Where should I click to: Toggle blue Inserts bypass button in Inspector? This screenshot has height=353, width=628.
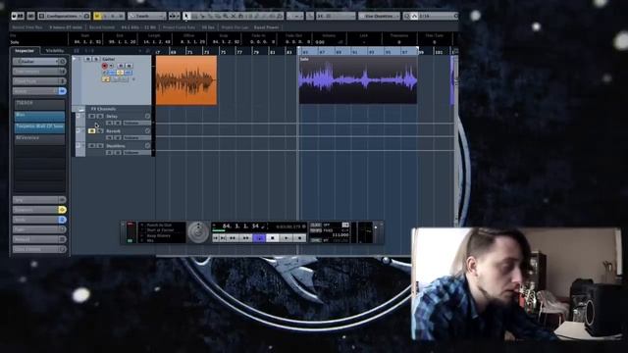click(62, 91)
